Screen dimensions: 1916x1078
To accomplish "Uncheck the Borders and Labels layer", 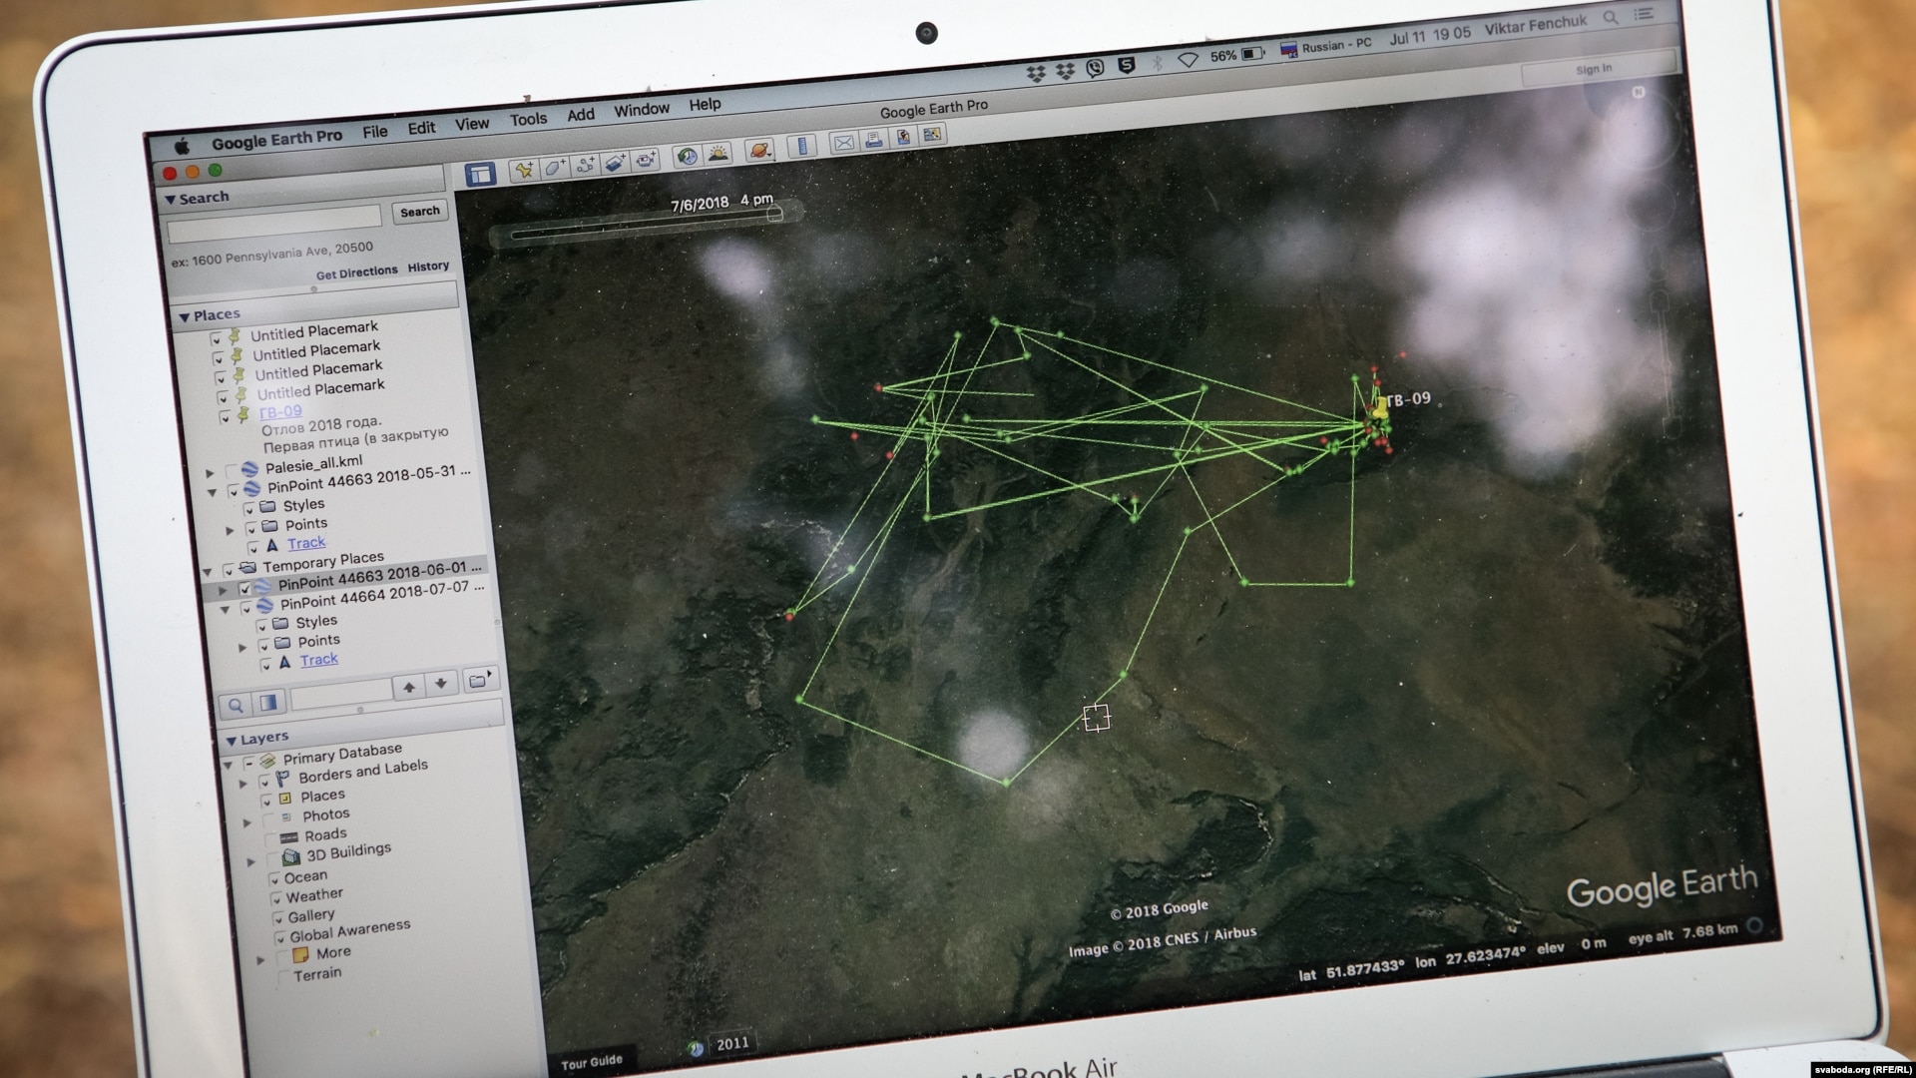I will point(265,780).
